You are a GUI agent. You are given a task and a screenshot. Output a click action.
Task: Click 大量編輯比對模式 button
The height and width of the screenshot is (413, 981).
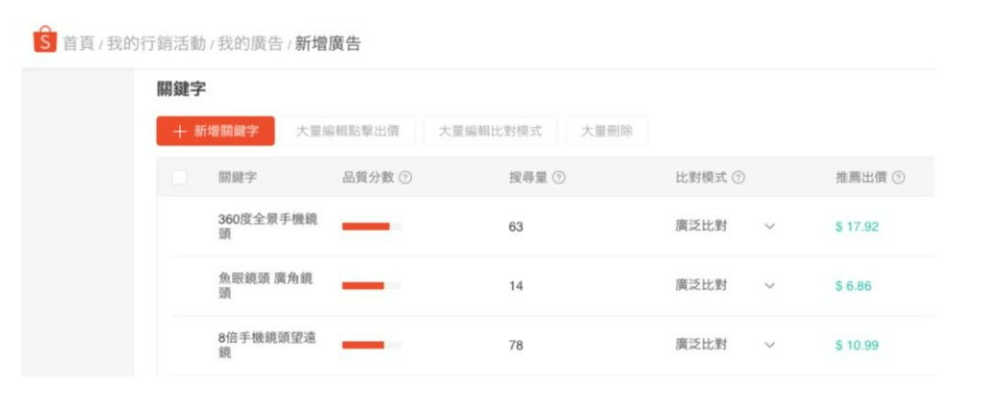click(490, 131)
